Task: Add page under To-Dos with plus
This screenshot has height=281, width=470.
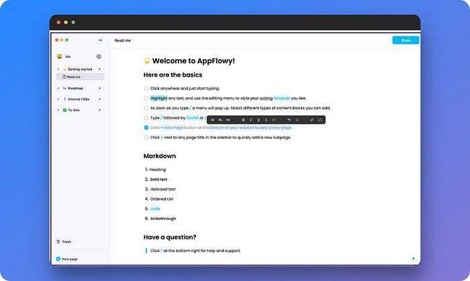Action: point(99,110)
